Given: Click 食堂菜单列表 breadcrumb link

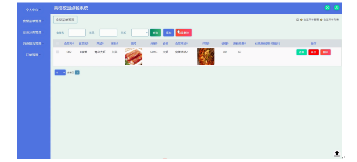Looking at the screenshot, I should [331, 20].
